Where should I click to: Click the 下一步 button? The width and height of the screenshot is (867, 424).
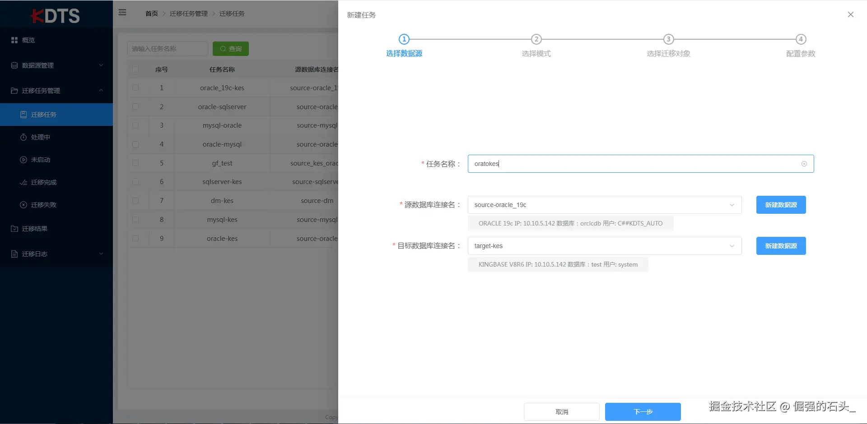tap(643, 412)
